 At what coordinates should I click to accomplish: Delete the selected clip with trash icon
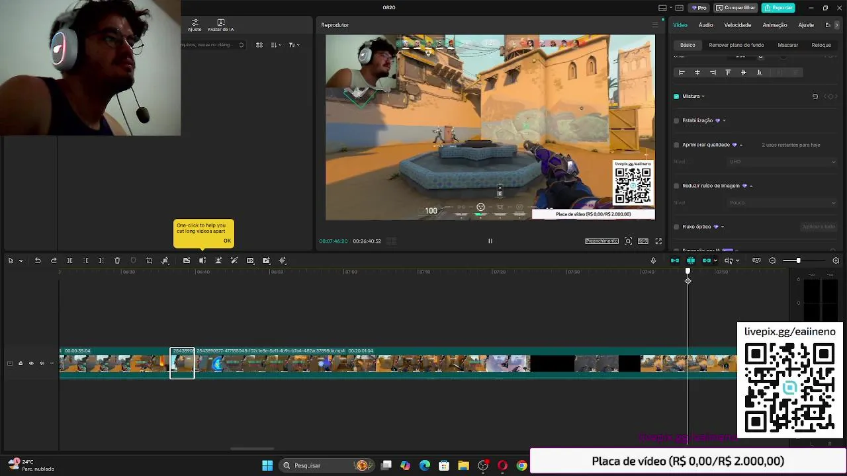pyautogui.click(x=117, y=260)
